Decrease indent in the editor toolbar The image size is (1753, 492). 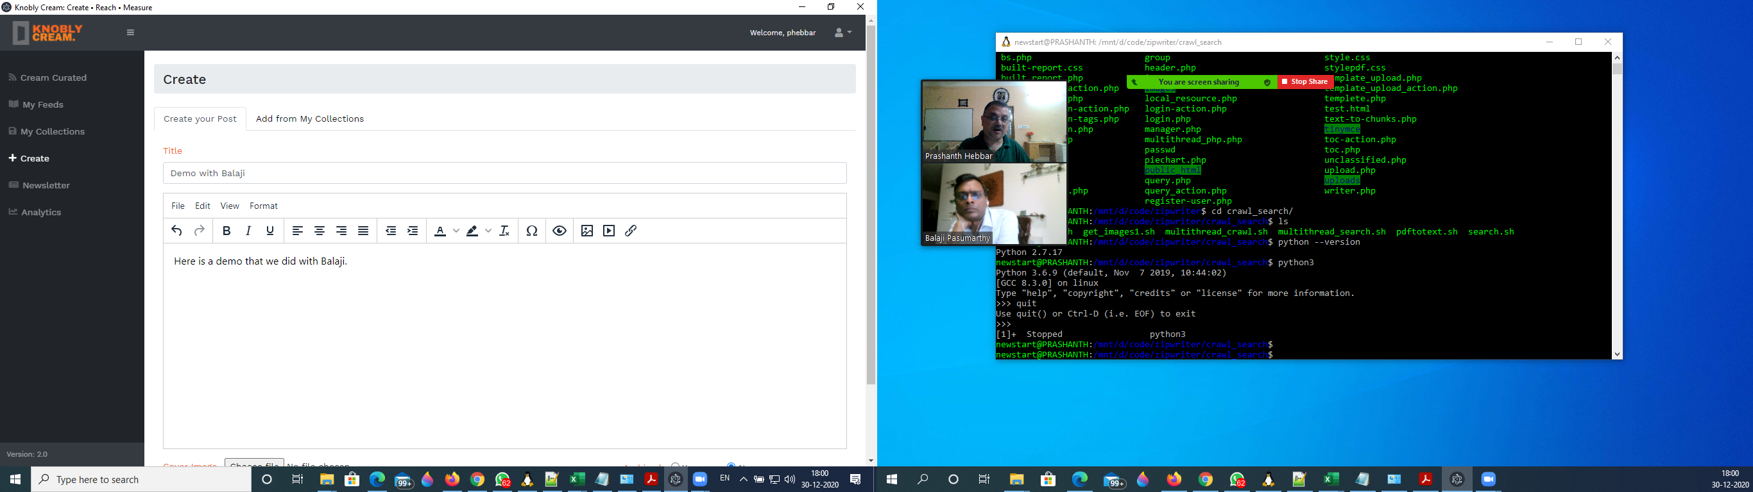[391, 231]
